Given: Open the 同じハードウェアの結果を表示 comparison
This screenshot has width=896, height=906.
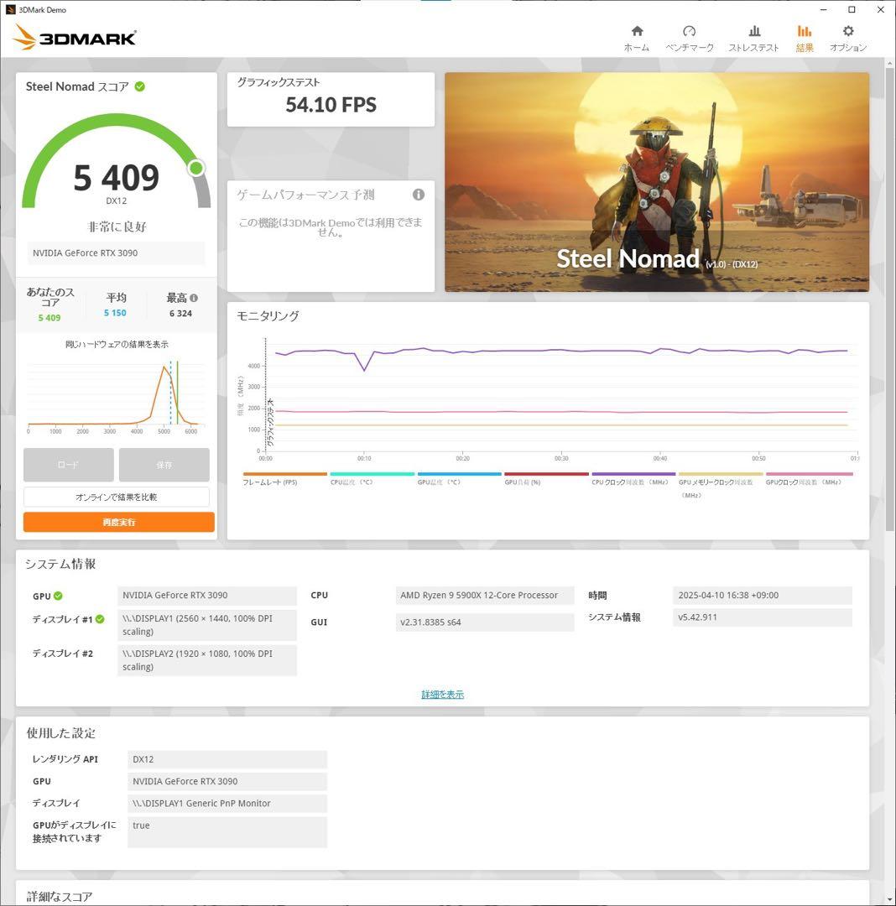Looking at the screenshot, I should click(x=118, y=343).
